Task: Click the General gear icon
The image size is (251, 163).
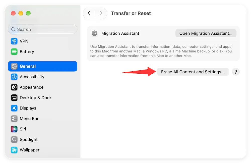Action: 14,66
